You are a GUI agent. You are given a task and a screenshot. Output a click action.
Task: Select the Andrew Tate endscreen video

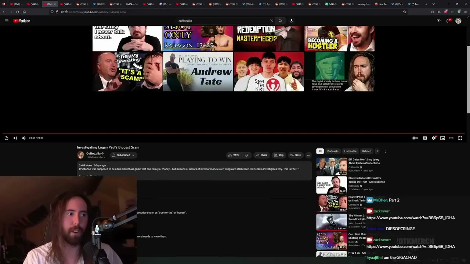coord(198,71)
